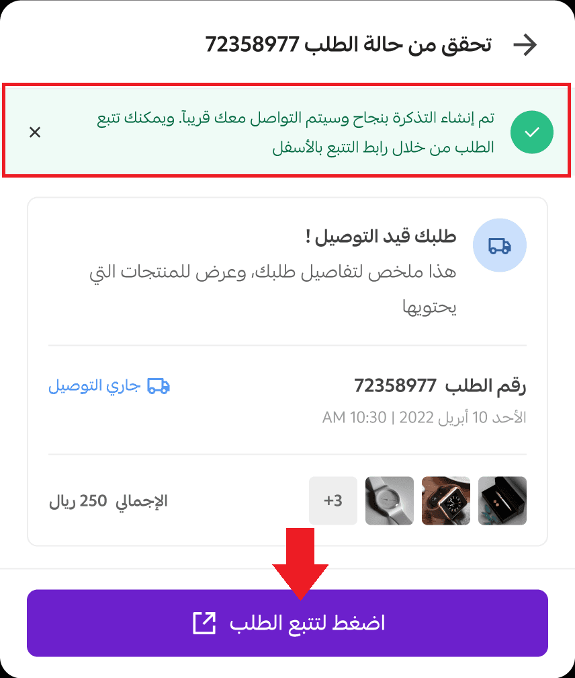Screen dimensions: 575x678
Task: Click the طلبك قيد التوصيل heading
Action: (381, 236)
